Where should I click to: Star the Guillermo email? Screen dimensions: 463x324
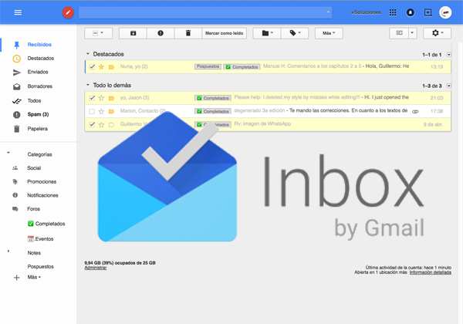101,124
